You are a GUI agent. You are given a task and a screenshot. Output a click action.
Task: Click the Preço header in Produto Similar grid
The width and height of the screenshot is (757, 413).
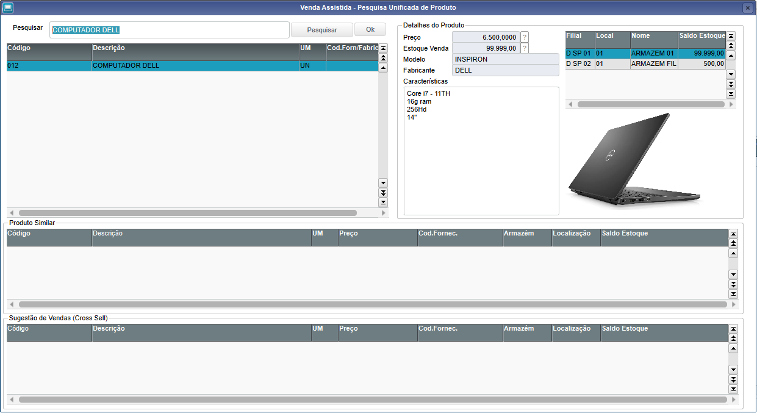[378, 237]
